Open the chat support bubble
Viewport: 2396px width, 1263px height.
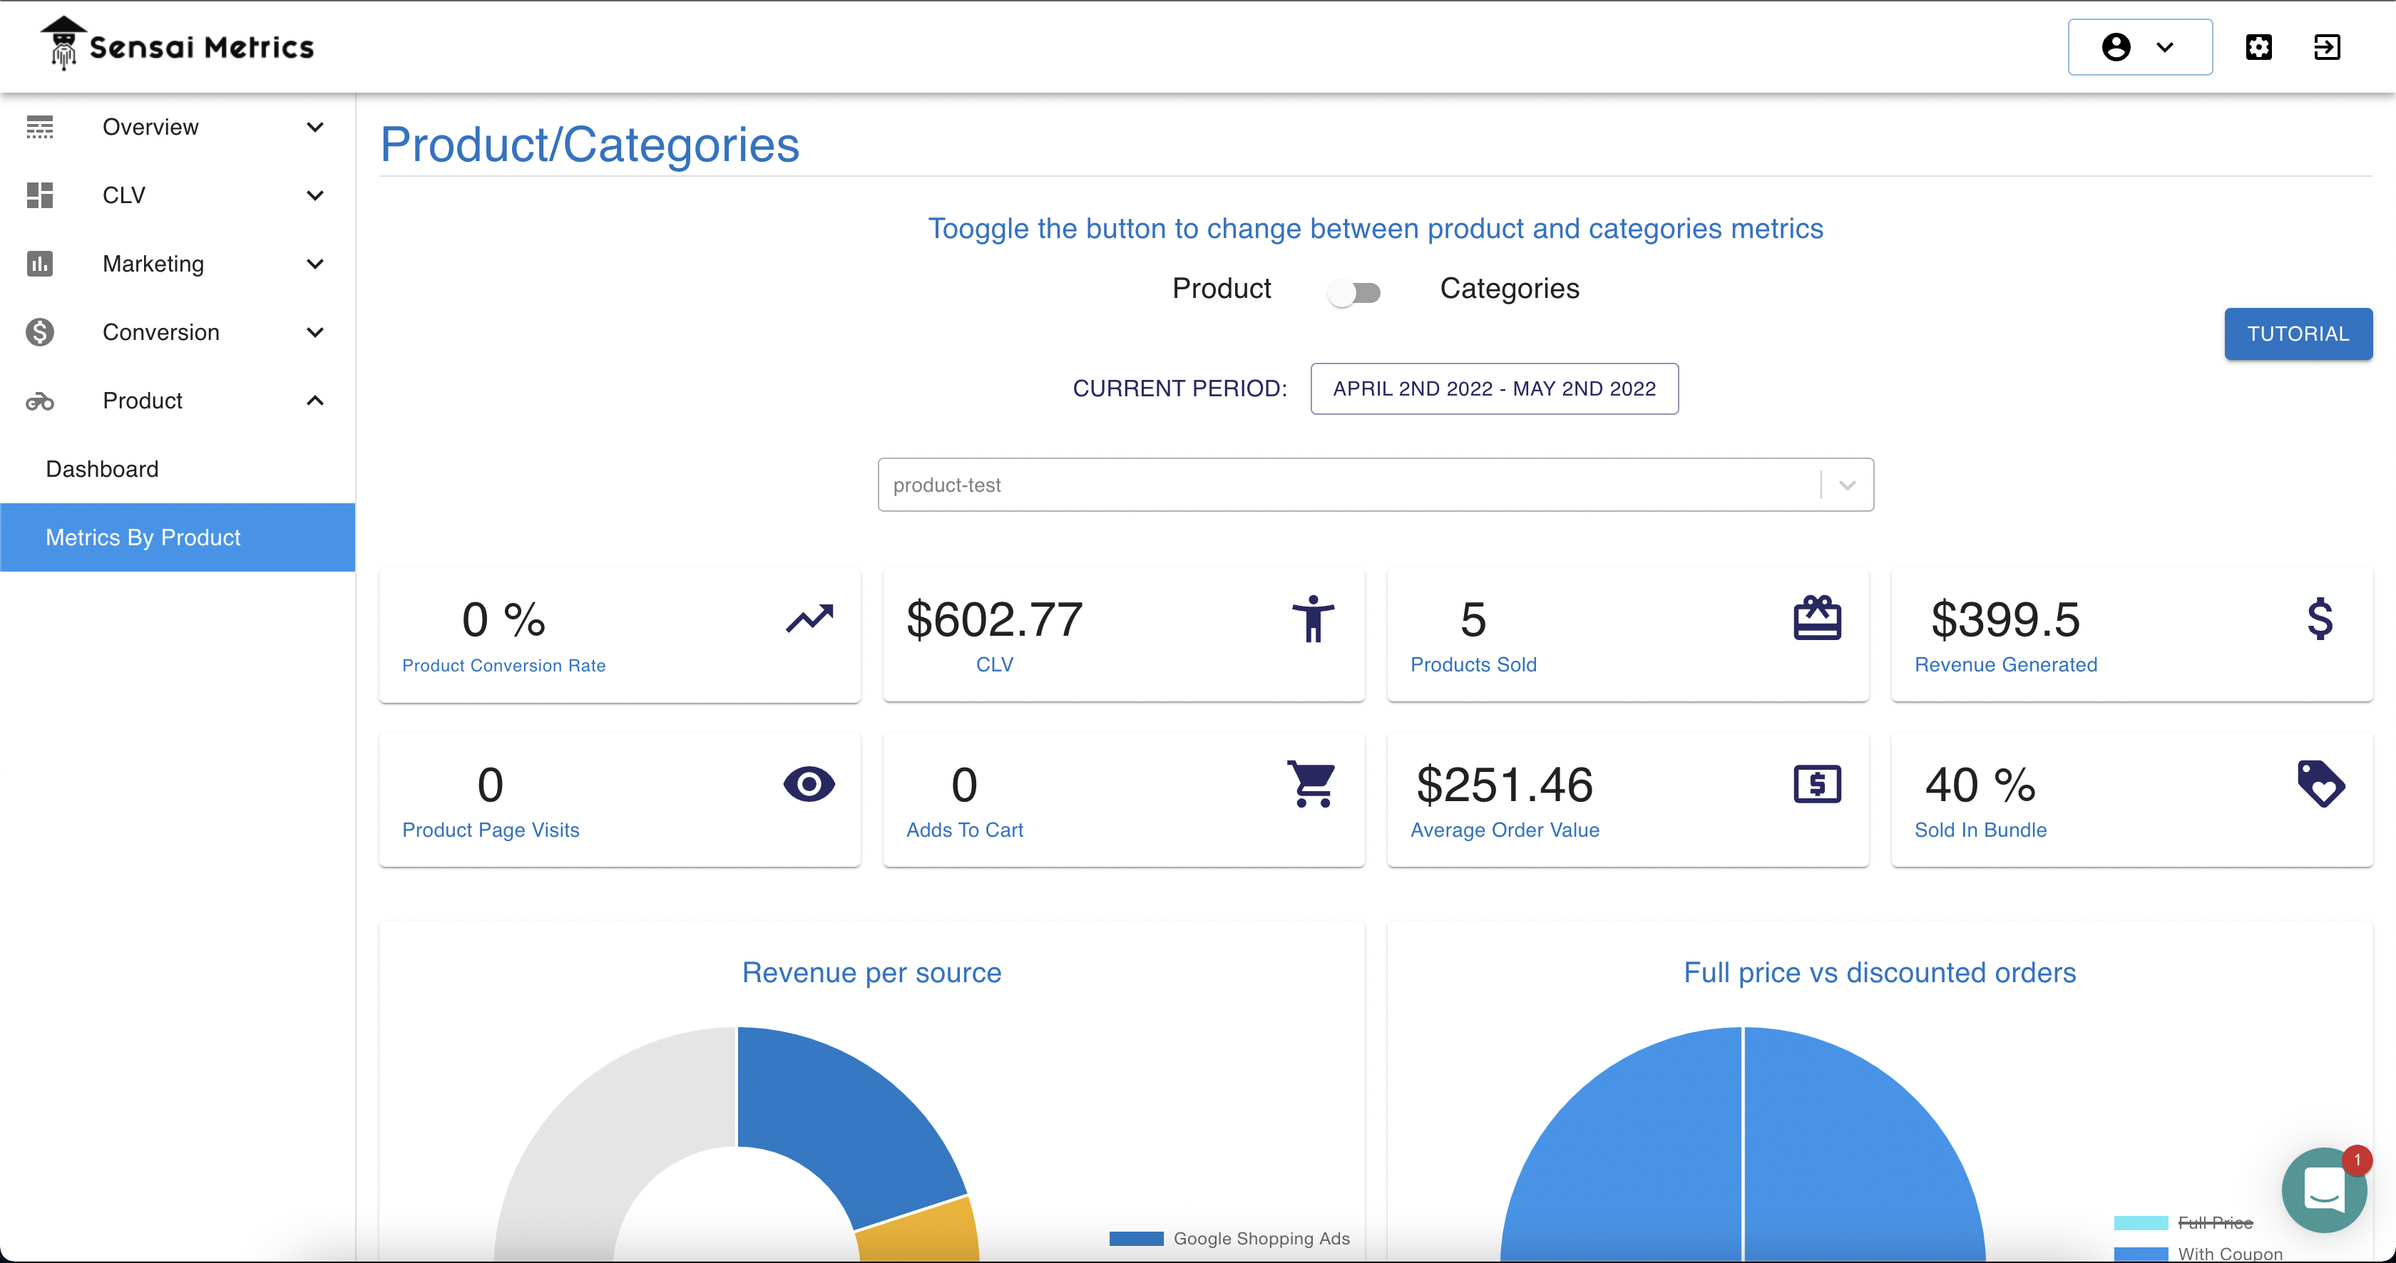(2323, 1190)
